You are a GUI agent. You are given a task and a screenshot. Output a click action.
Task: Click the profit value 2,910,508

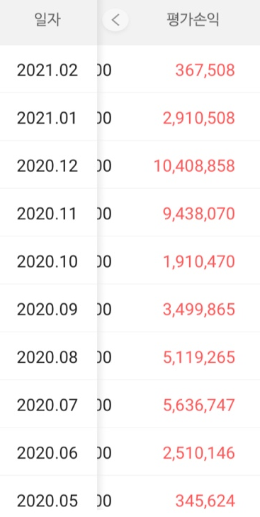tap(199, 119)
